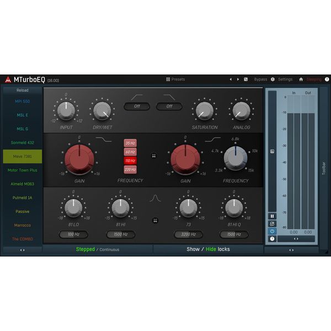Select the 60 Hz frequency button

click(x=130, y=152)
